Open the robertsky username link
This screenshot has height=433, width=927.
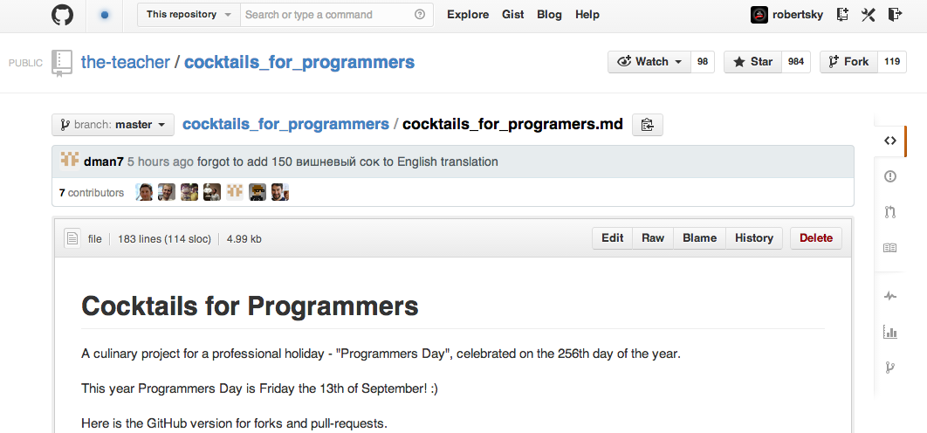(798, 15)
